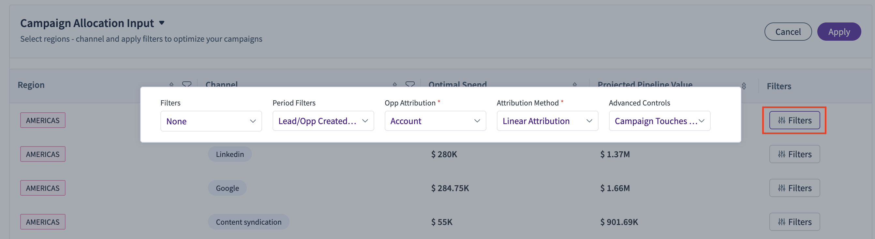Open Filters for Content syndication row
The width and height of the screenshot is (875, 239).
pos(794,222)
